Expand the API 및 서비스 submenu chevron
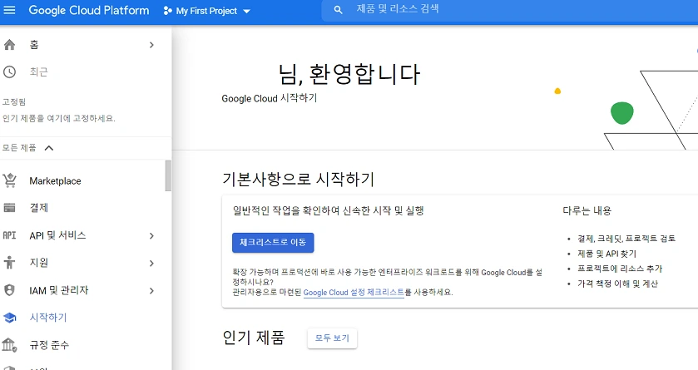This screenshot has width=698, height=370. [151, 235]
